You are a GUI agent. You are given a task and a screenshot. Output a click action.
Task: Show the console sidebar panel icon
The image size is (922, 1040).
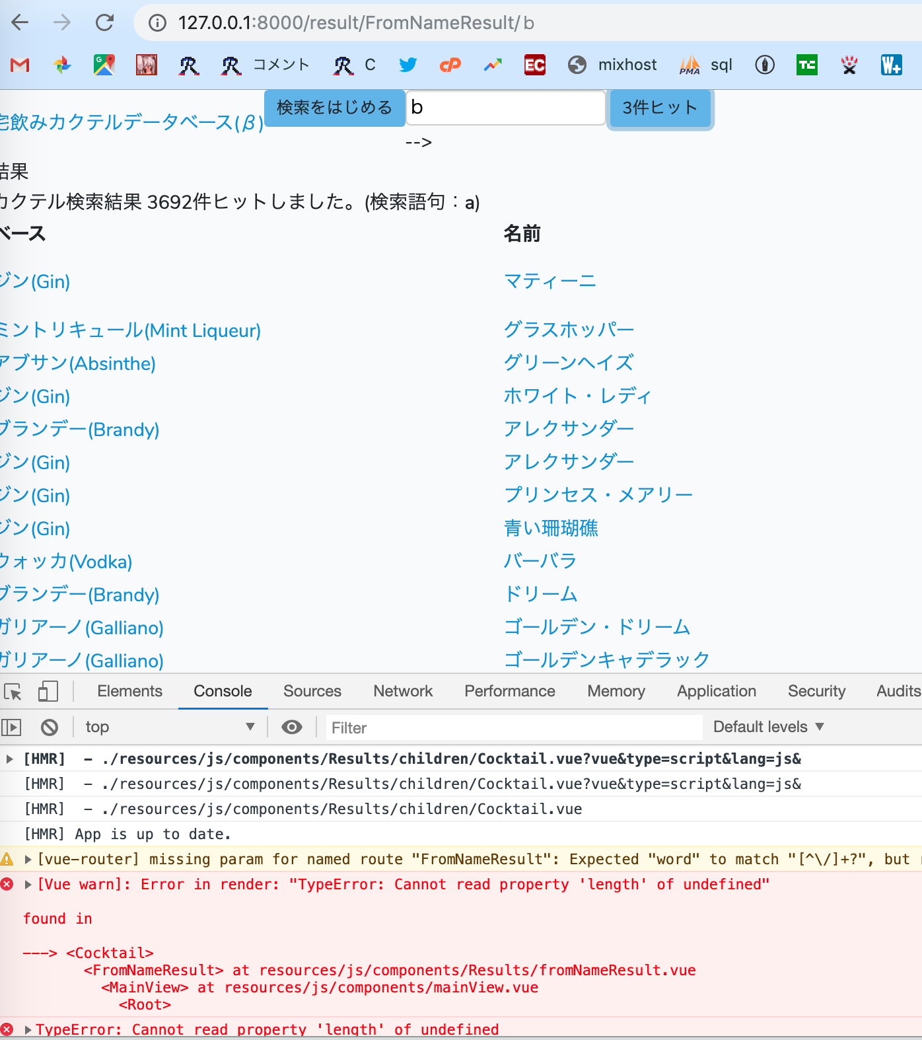pos(12,727)
